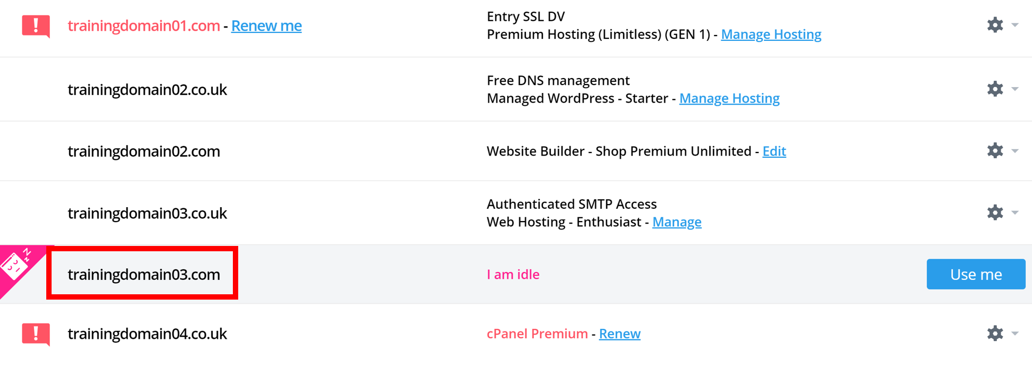1032x366 pixels.
Task: Select the highlighted trainingdomain03.com domain name
Action: (x=144, y=274)
